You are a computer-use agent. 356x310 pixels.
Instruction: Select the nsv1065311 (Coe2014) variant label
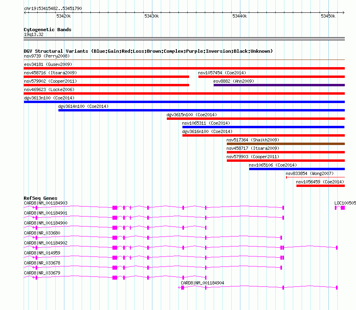point(206,123)
